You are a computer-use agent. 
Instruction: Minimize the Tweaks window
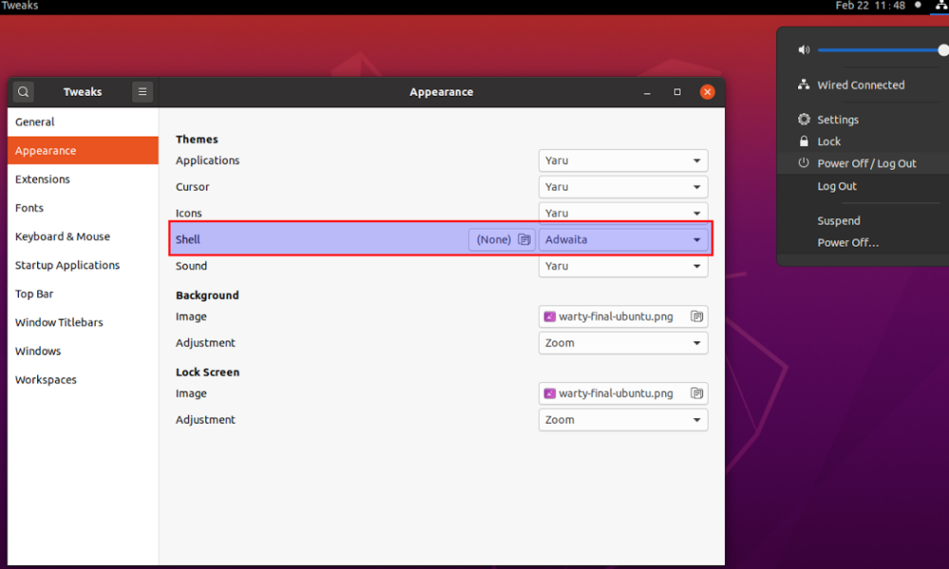click(x=647, y=92)
